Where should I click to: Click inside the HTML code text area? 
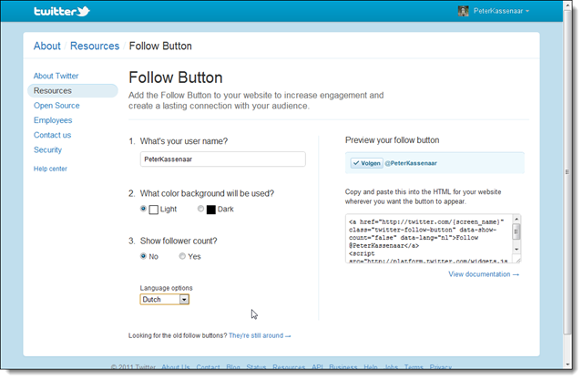(429, 239)
